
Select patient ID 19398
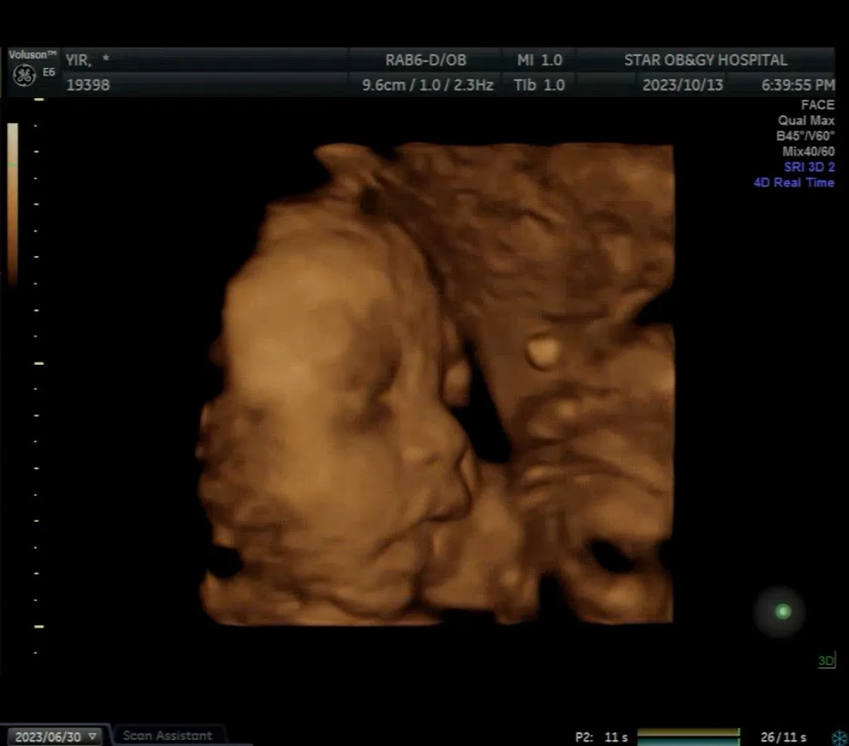(x=88, y=85)
